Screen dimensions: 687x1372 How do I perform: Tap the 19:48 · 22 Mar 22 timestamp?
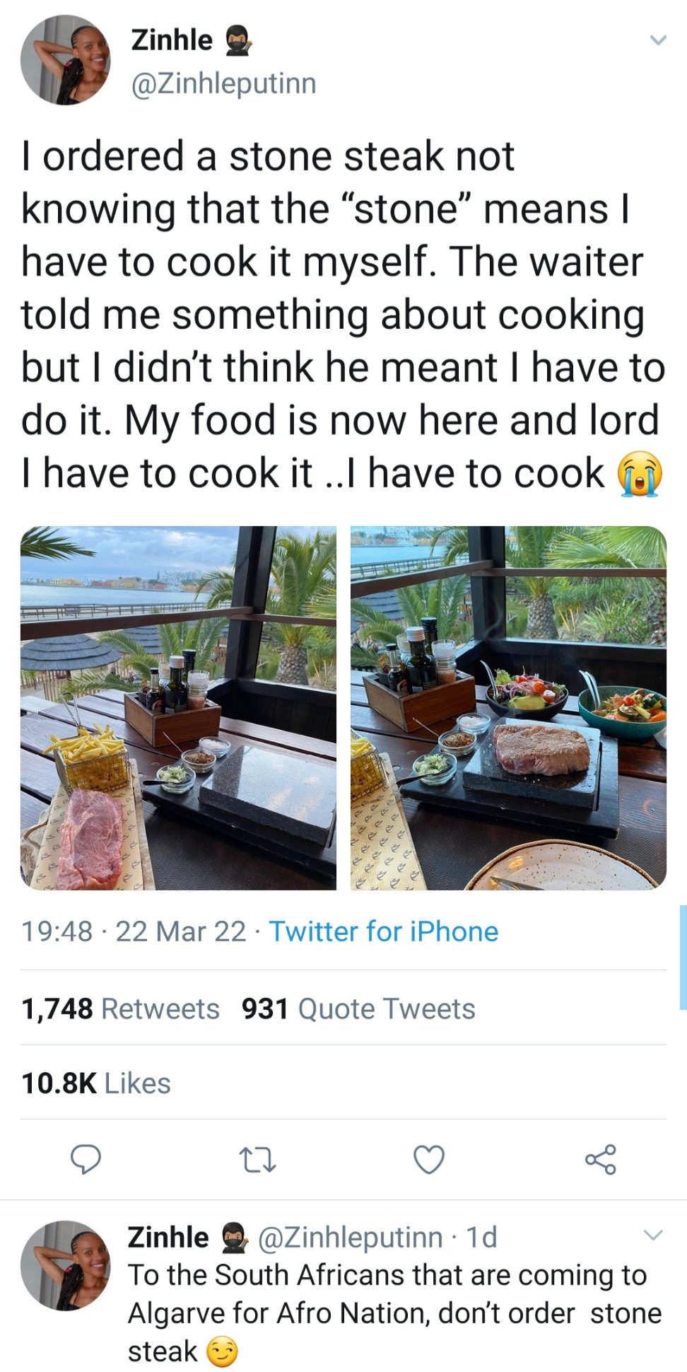point(134,931)
